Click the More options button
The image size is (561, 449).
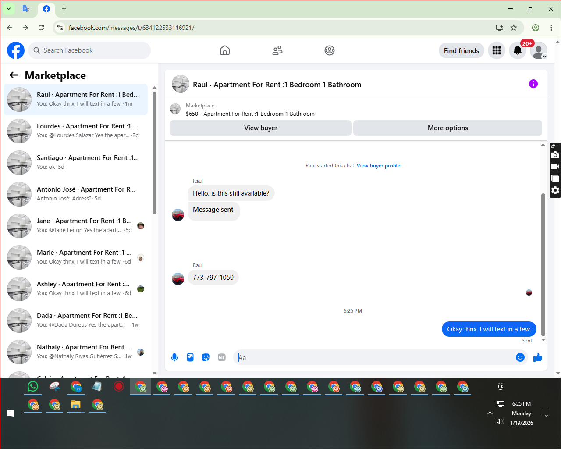tap(447, 128)
